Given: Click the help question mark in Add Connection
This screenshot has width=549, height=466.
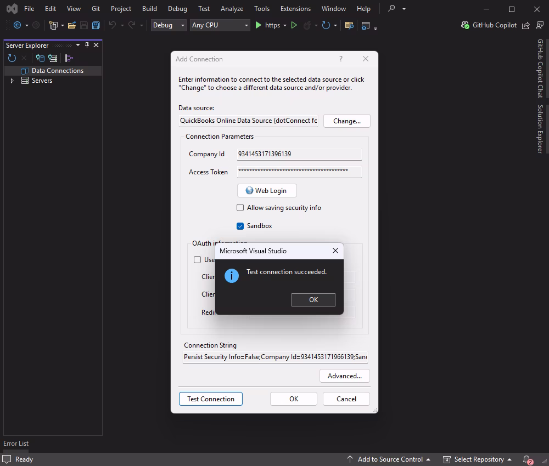Looking at the screenshot, I should (341, 59).
